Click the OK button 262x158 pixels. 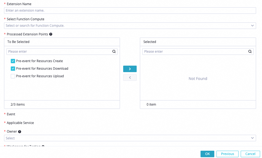pyautogui.click(x=207, y=154)
